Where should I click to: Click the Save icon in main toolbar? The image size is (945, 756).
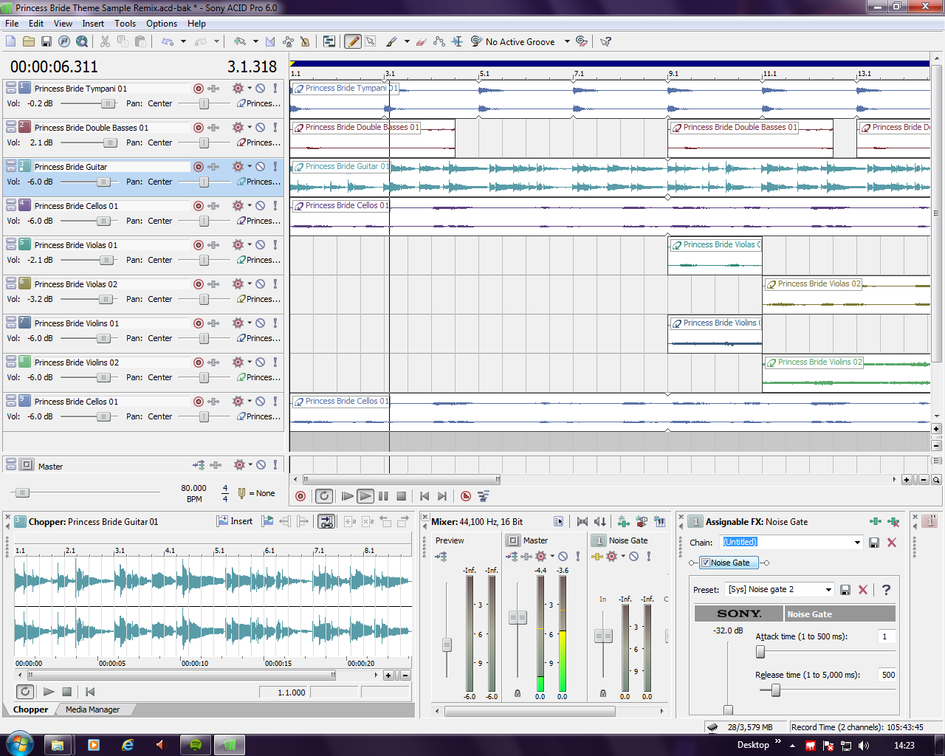point(46,42)
